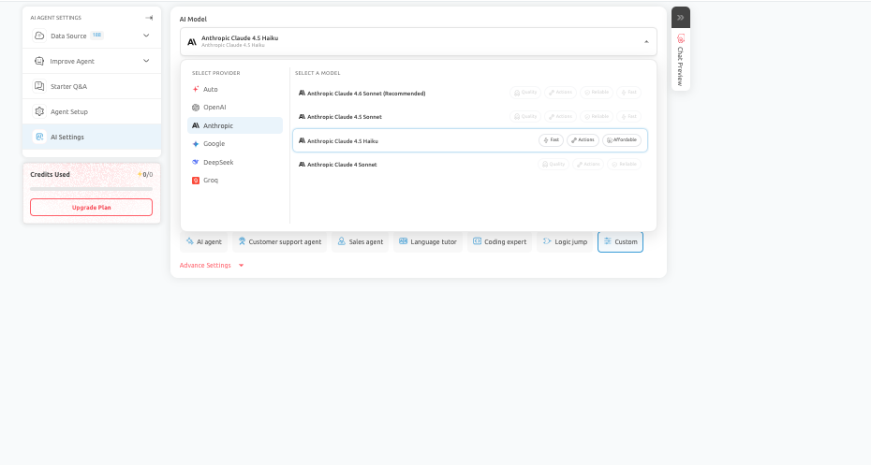This screenshot has width=871, height=465.
Task: Click Actions tag on Claude 4.5 Haiku
Action: pyautogui.click(x=583, y=140)
